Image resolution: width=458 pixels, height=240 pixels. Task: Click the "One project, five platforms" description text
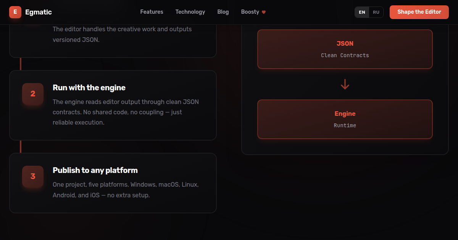[126, 190]
